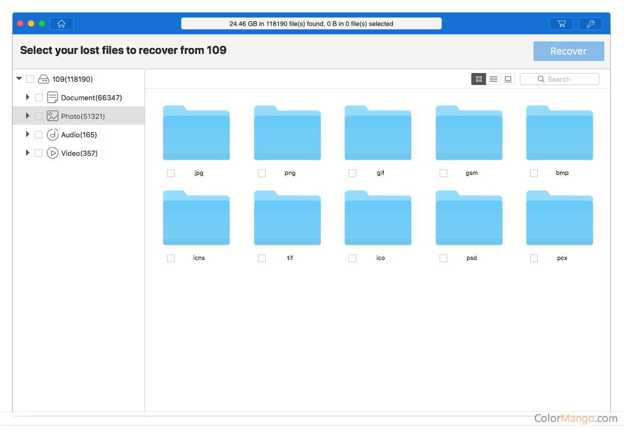Click the Home icon in title bar
The width and height of the screenshot is (624, 430).
pyautogui.click(x=62, y=24)
